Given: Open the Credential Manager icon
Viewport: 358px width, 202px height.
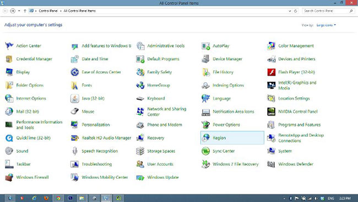Looking at the screenshot, I should [9, 59].
